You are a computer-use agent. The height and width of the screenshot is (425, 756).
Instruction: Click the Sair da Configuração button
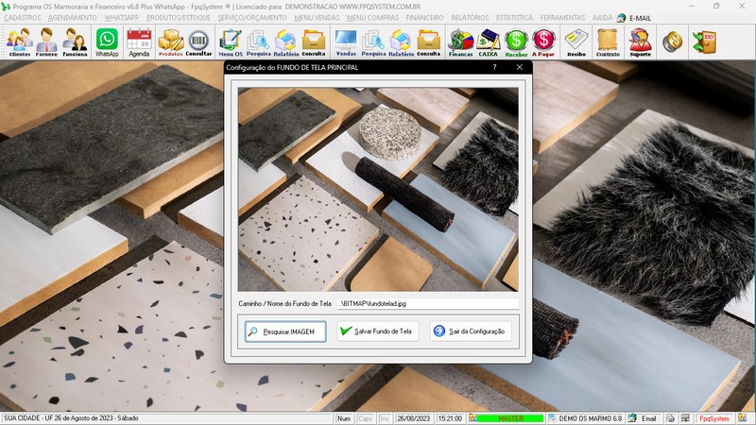(x=472, y=331)
